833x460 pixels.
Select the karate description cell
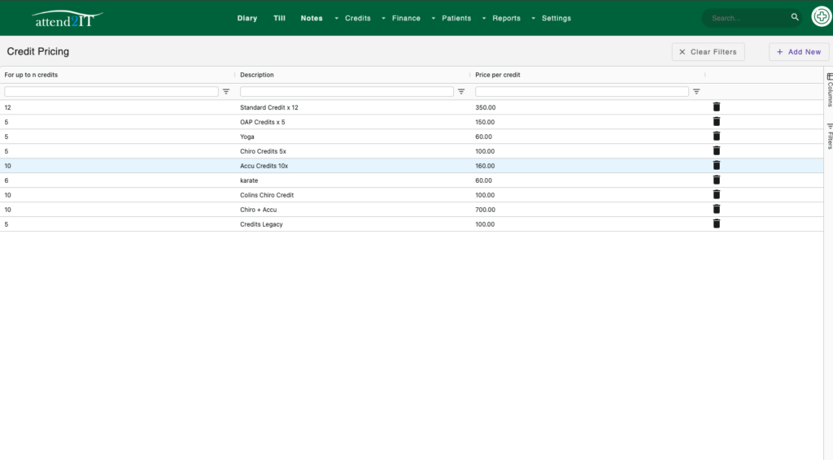coord(249,180)
